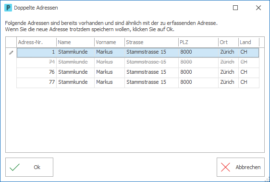The image size is (270, 182).
Task: Click CH in row 77
Action: 249,82
